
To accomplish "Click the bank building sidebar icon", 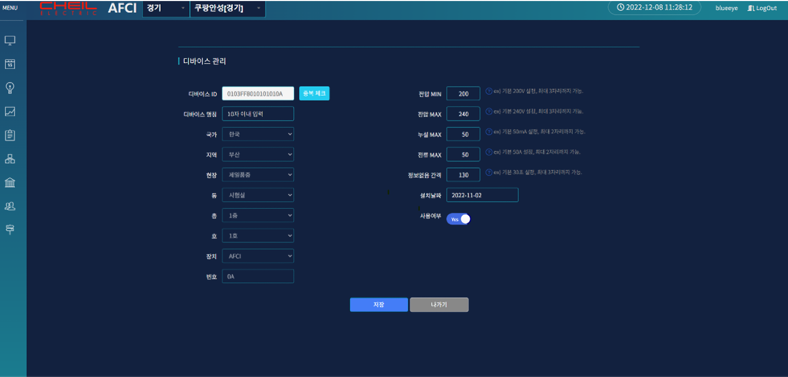I will tap(10, 182).
